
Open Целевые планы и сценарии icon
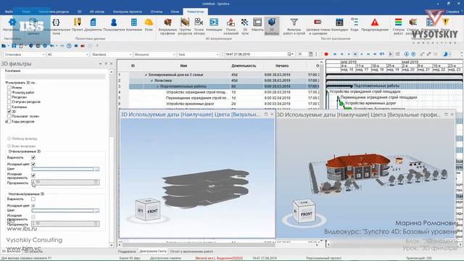318,22
